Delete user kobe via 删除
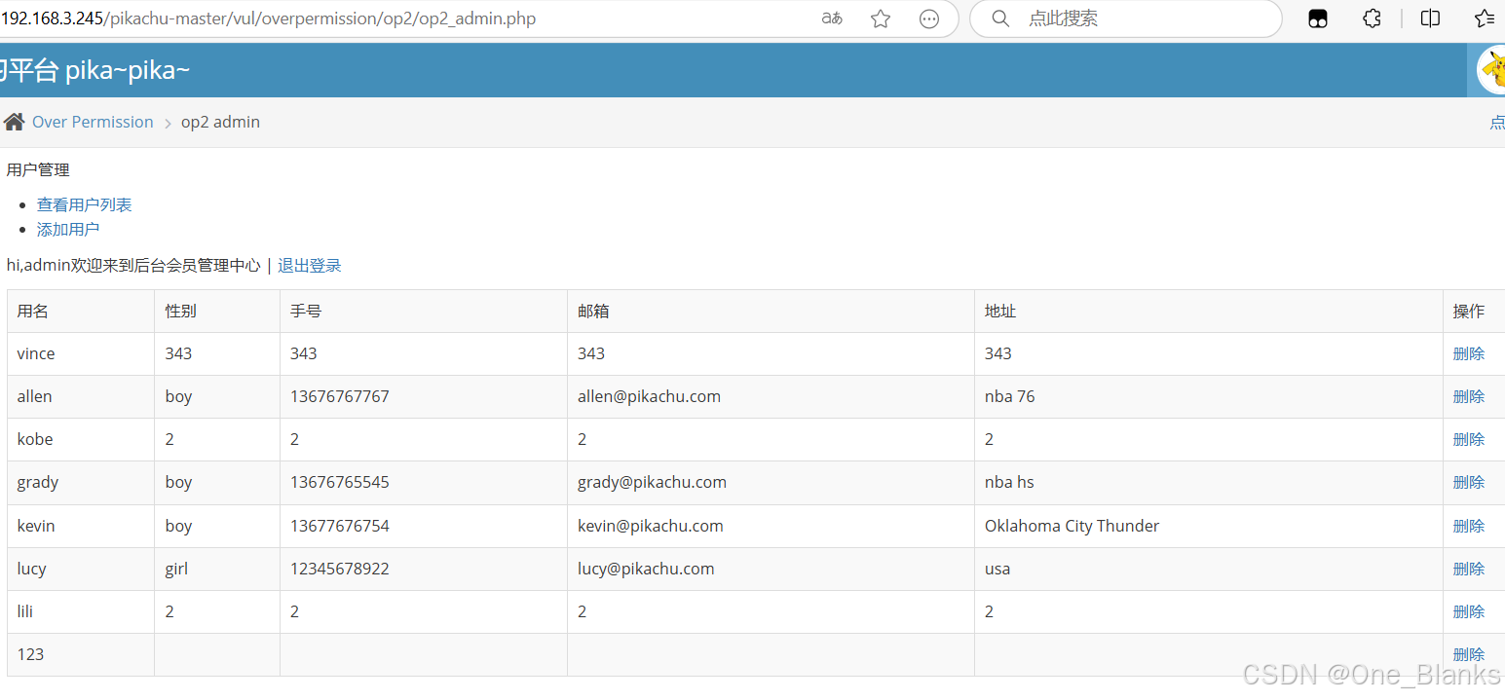Viewport: 1505px width, 700px height. point(1469,439)
